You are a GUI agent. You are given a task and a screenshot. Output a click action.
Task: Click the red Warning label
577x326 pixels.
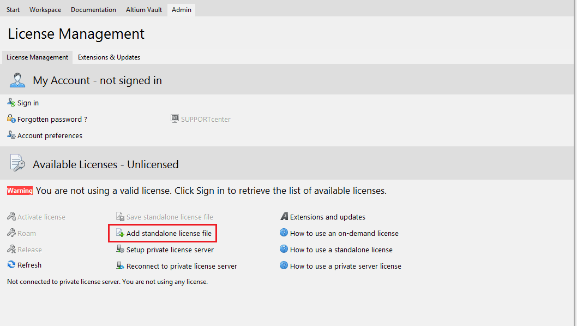coord(20,191)
